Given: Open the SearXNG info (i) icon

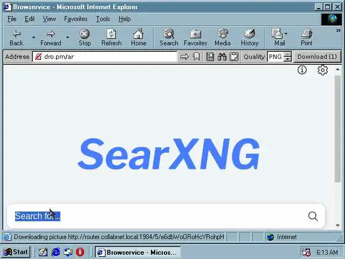Looking at the screenshot, I should [x=302, y=70].
